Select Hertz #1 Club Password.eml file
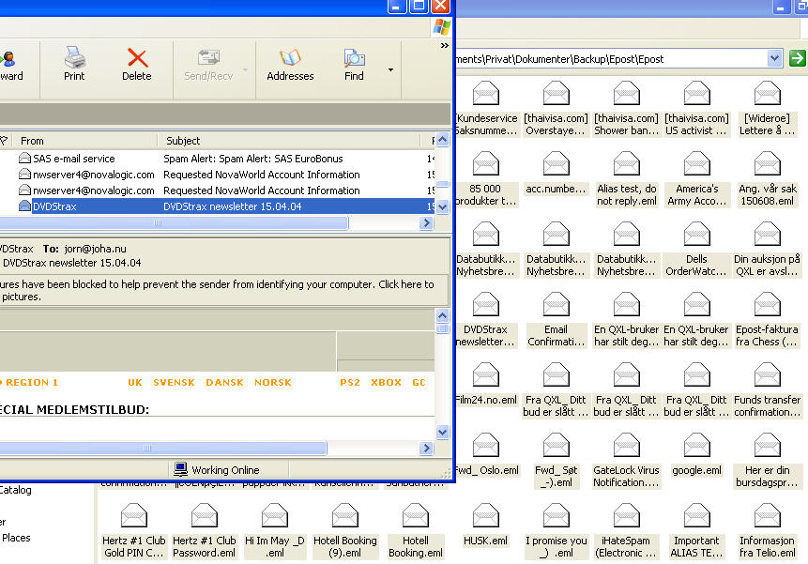Viewport: 808px width, 564px height. pos(205,531)
